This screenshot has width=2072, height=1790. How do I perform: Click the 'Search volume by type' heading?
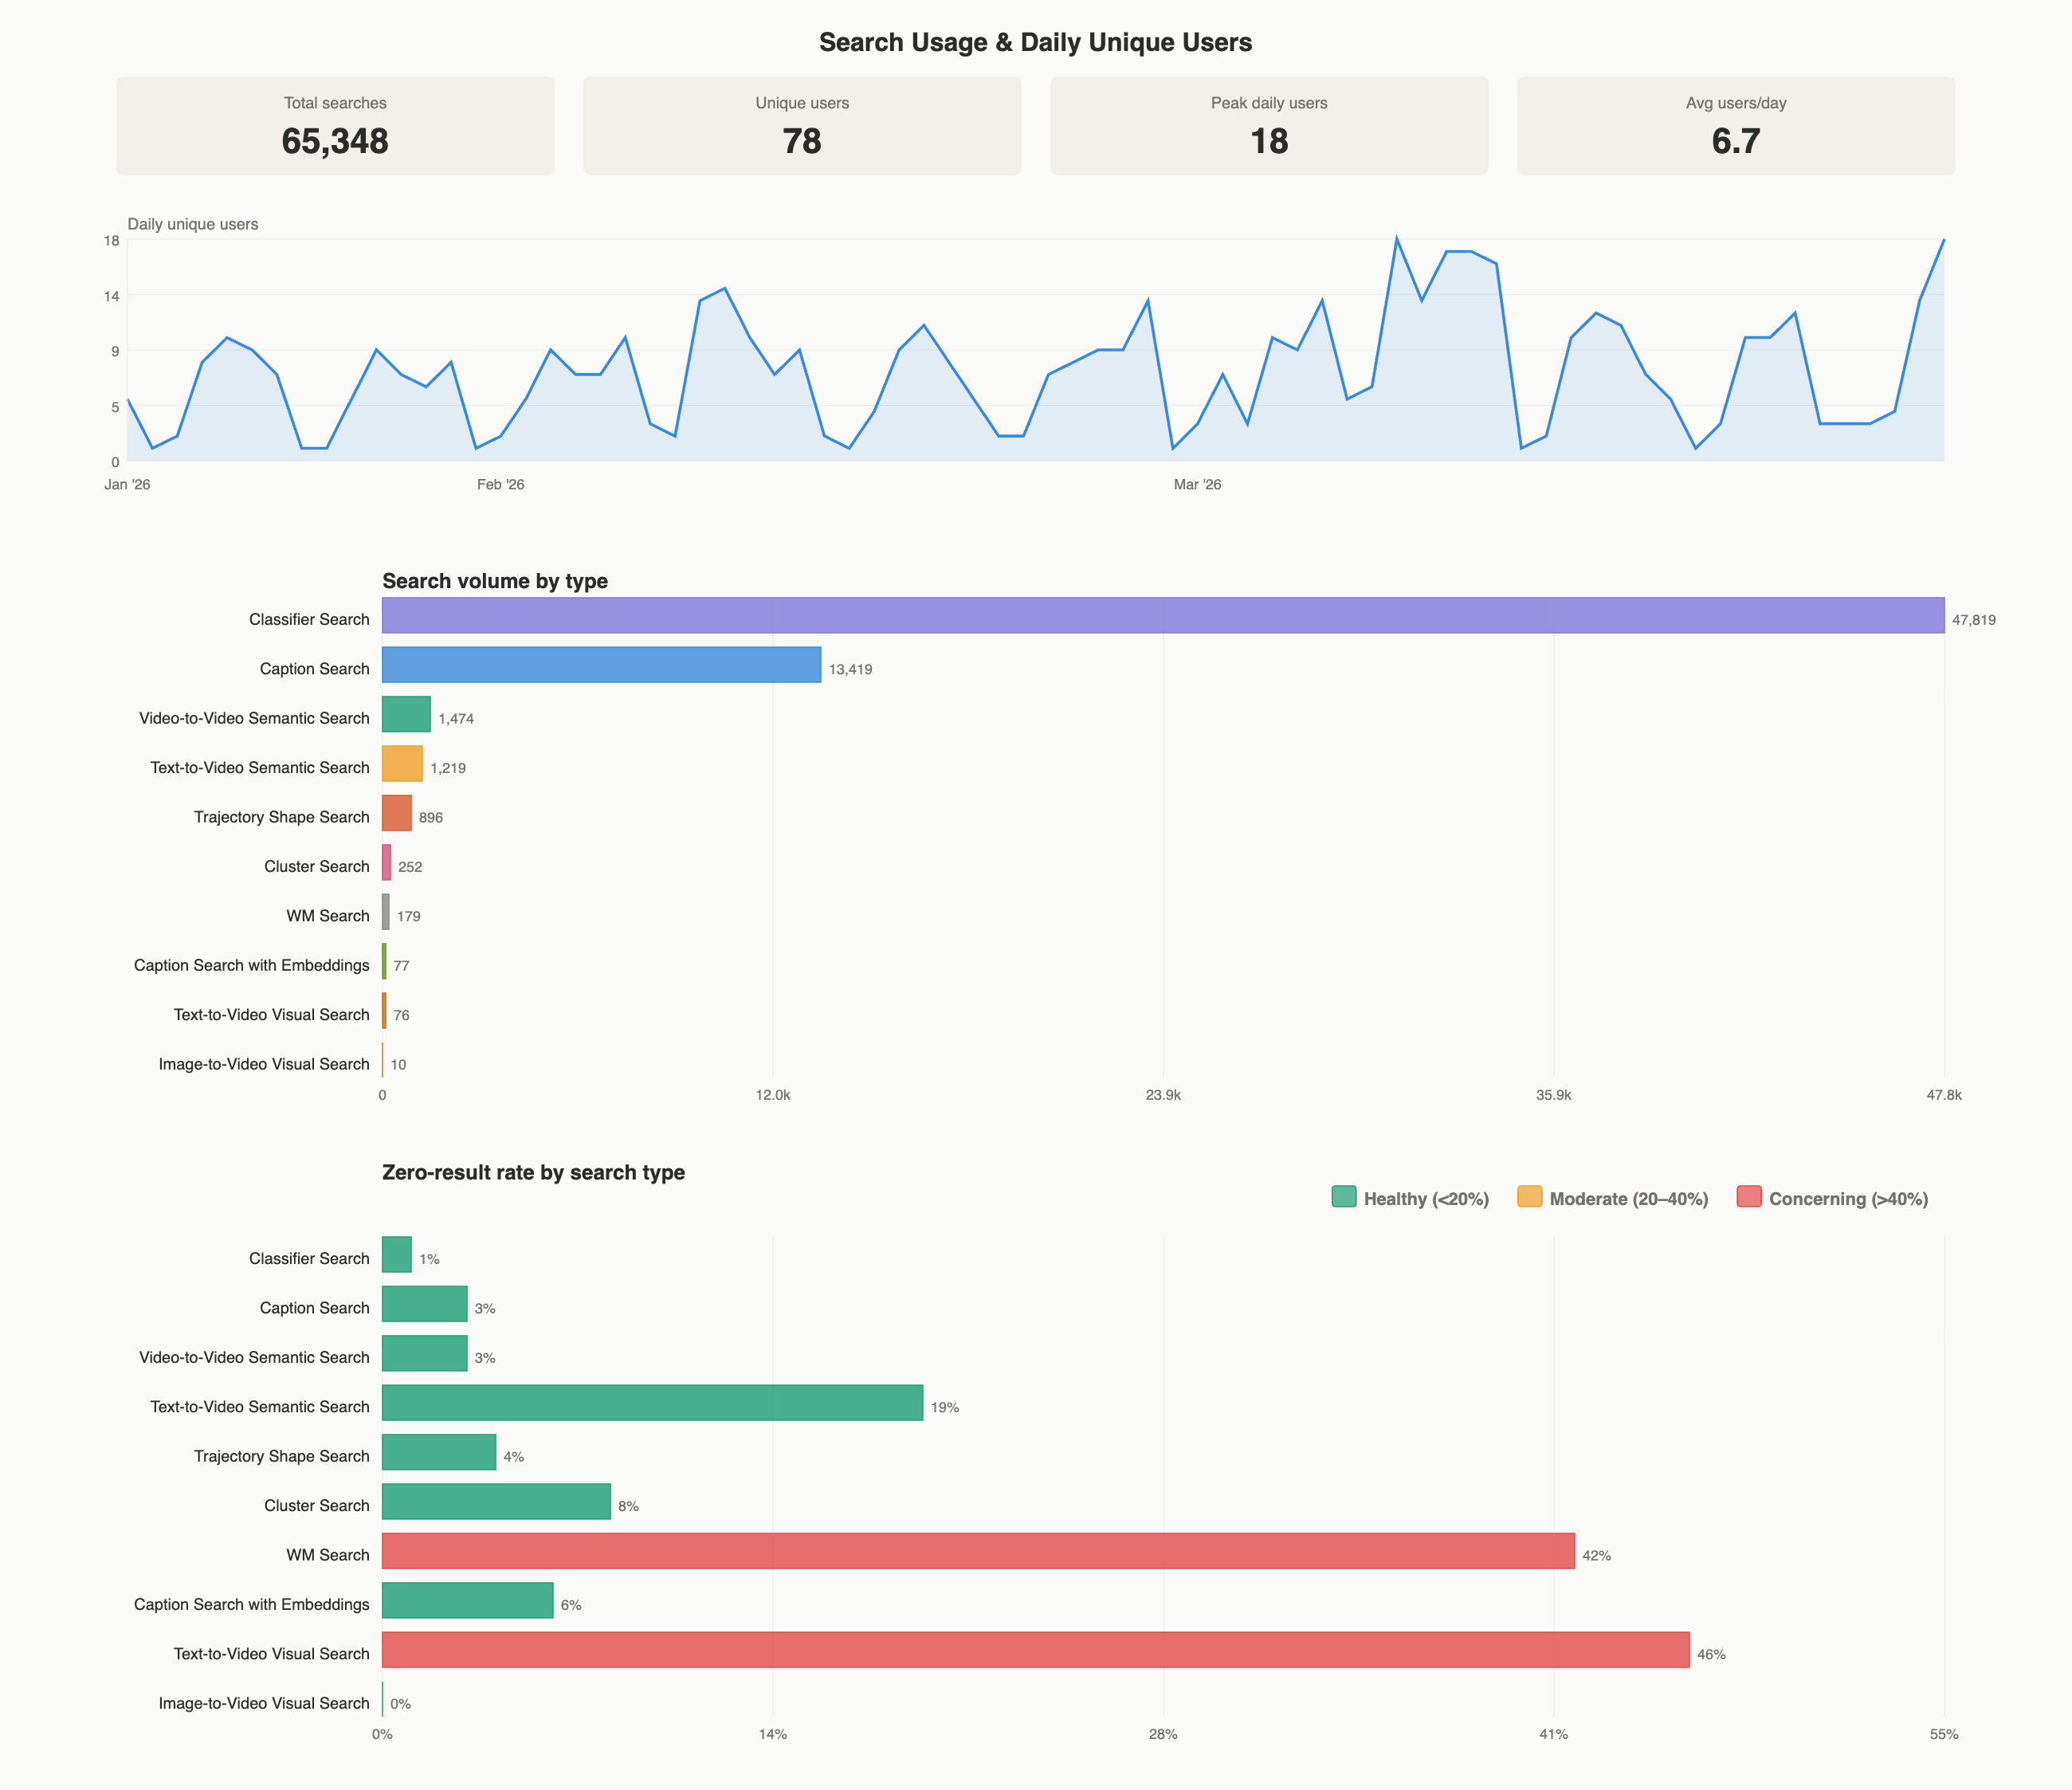[x=495, y=582]
